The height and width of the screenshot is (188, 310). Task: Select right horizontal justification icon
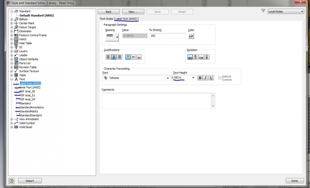(x=119, y=57)
